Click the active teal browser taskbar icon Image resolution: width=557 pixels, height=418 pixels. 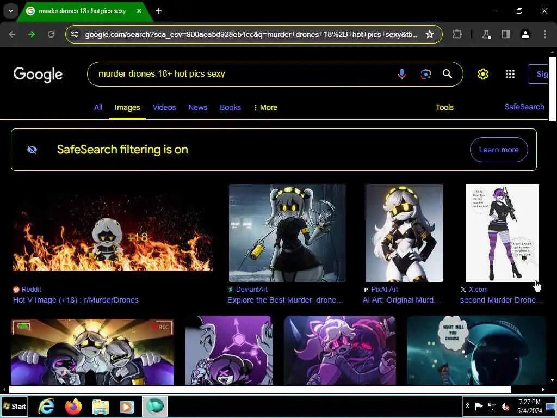point(155,406)
